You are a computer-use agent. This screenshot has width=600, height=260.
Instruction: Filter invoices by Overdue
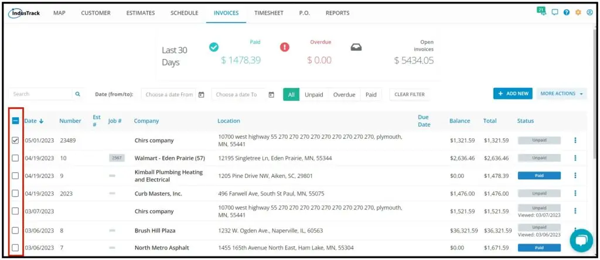(x=345, y=94)
